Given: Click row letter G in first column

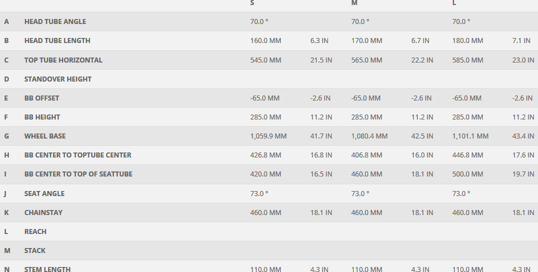Looking at the screenshot, I should [x=7, y=136].
